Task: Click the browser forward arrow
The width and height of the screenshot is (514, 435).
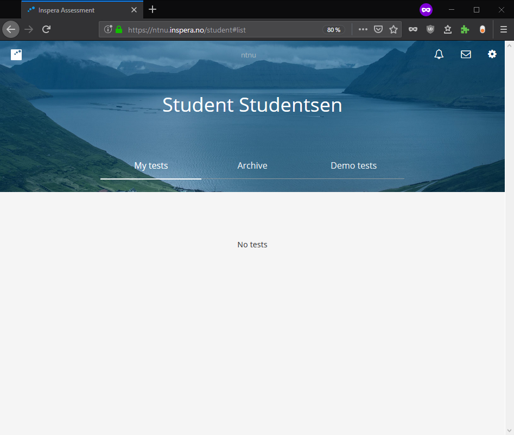Action: 29,29
